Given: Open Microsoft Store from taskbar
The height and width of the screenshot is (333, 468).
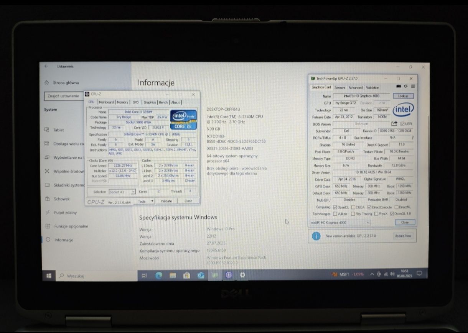Looking at the screenshot, I should 186,275.
